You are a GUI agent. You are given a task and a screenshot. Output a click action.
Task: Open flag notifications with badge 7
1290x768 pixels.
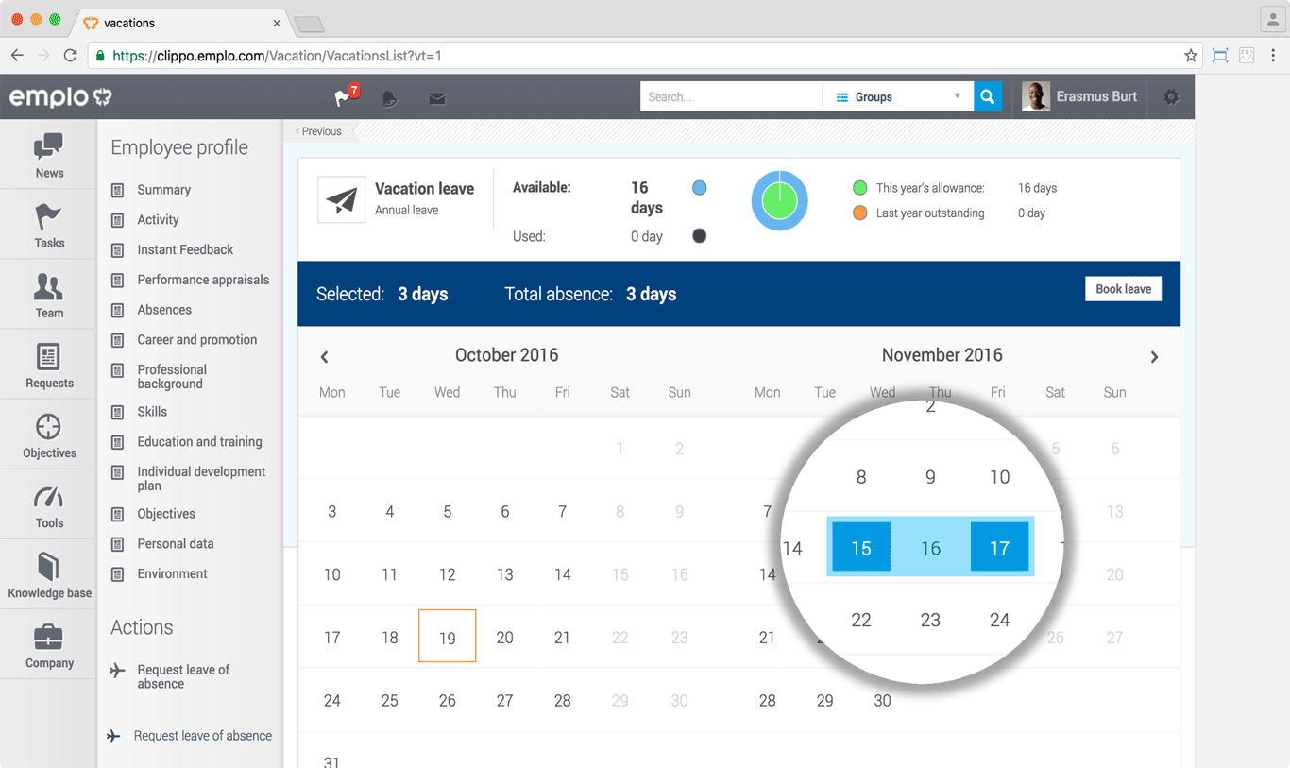(342, 97)
